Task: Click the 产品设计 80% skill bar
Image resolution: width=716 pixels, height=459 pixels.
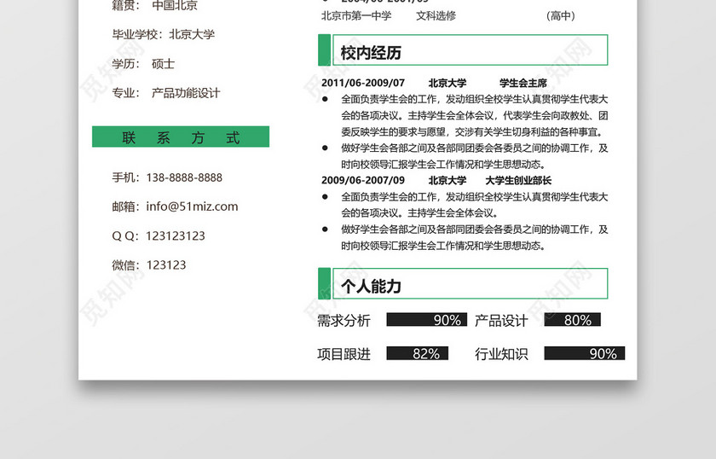Action: [572, 320]
